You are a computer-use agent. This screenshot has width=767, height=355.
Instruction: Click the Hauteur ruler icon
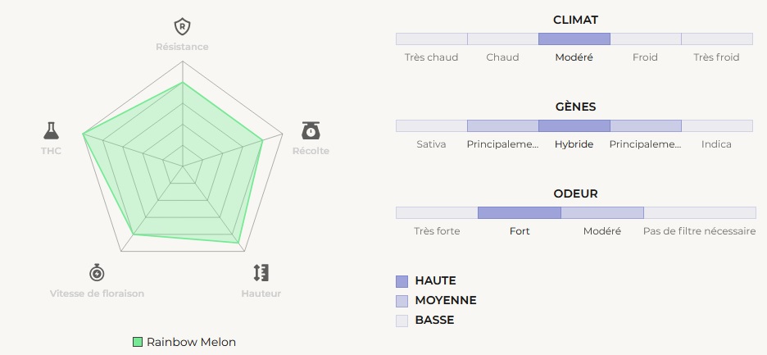pos(261,272)
